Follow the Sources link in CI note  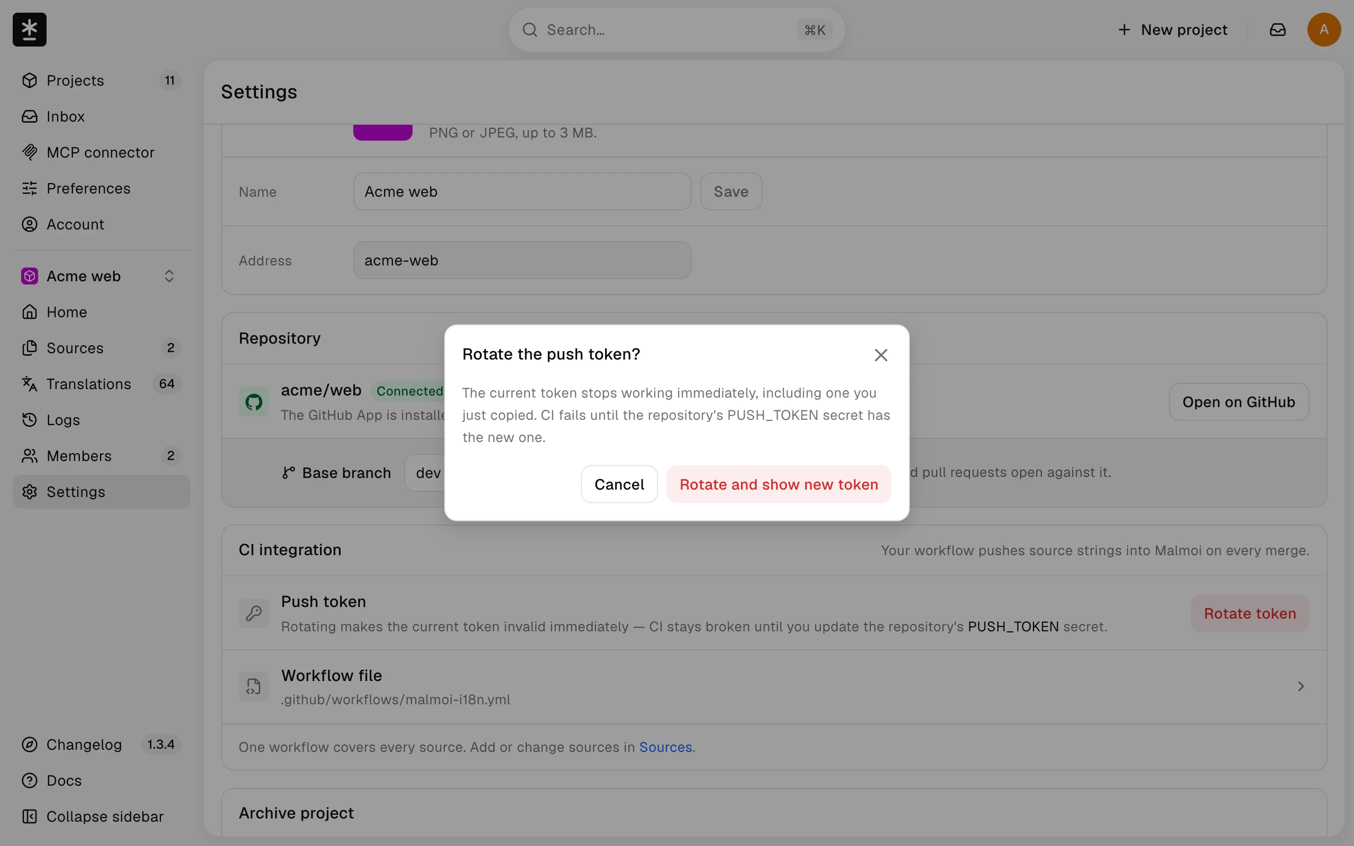pos(665,748)
